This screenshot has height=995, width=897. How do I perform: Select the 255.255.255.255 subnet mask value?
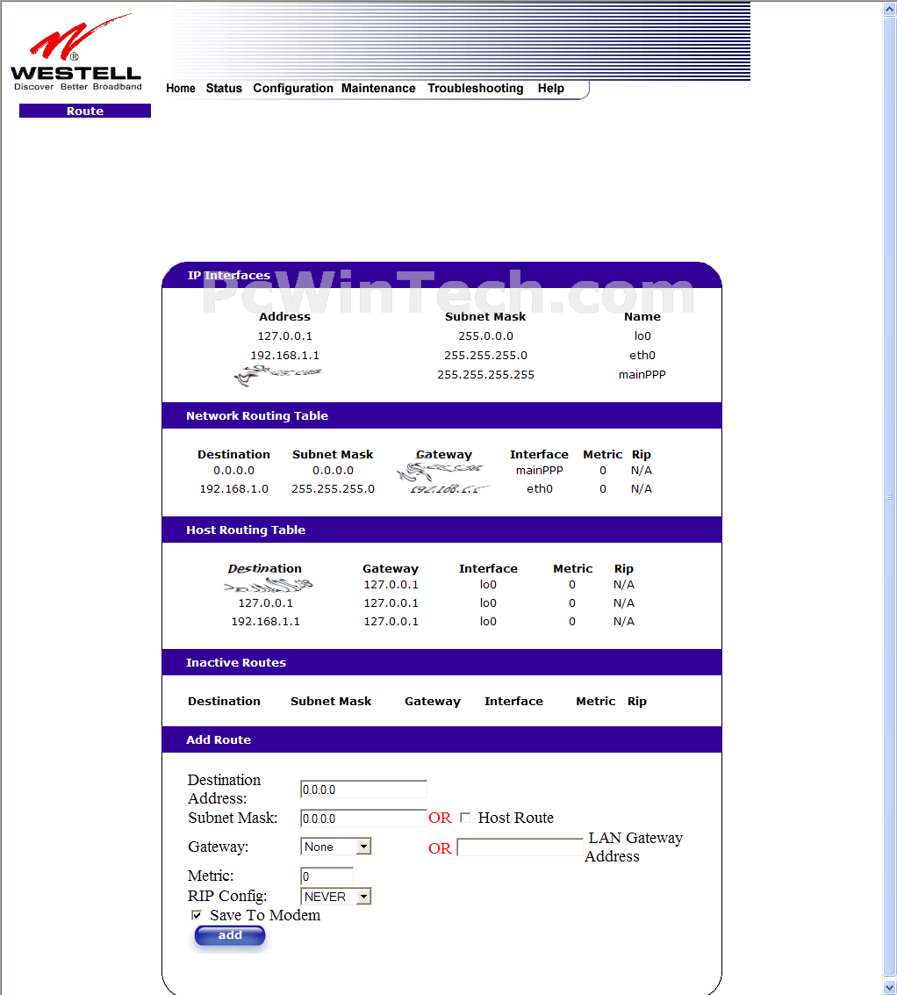(x=486, y=375)
